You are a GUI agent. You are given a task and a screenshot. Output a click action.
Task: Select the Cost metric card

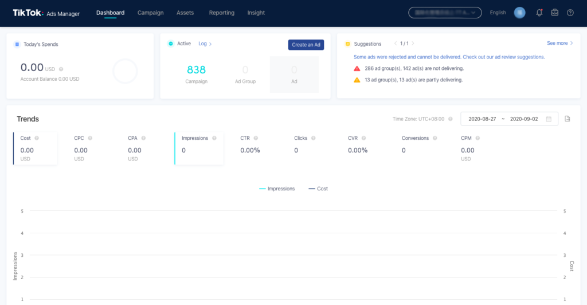coord(36,148)
